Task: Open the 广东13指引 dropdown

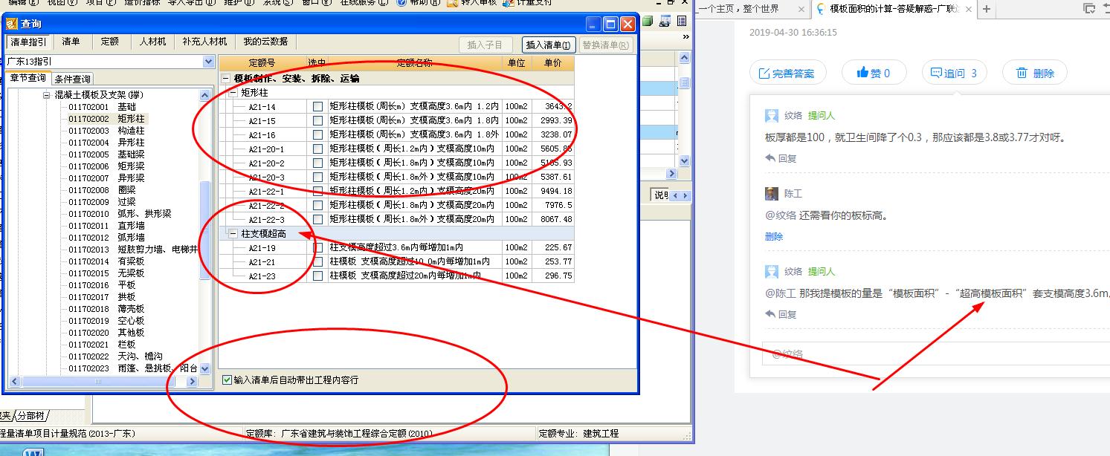Action: pos(208,62)
